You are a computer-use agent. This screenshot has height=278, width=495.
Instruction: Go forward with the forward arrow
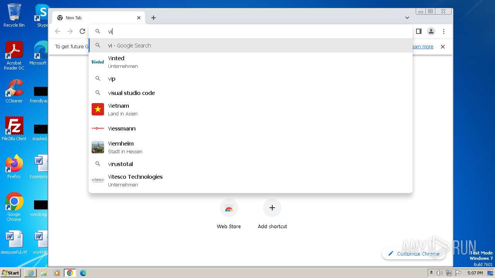(x=70, y=31)
